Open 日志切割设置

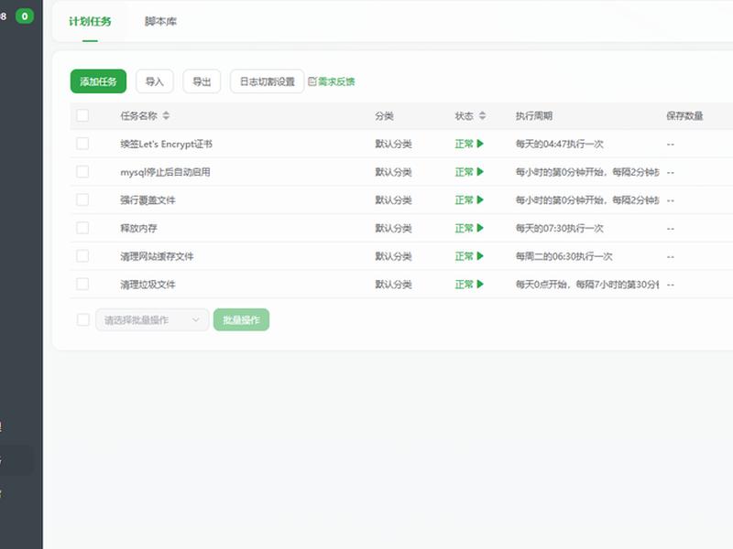pyautogui.click(x=267, y=81)
